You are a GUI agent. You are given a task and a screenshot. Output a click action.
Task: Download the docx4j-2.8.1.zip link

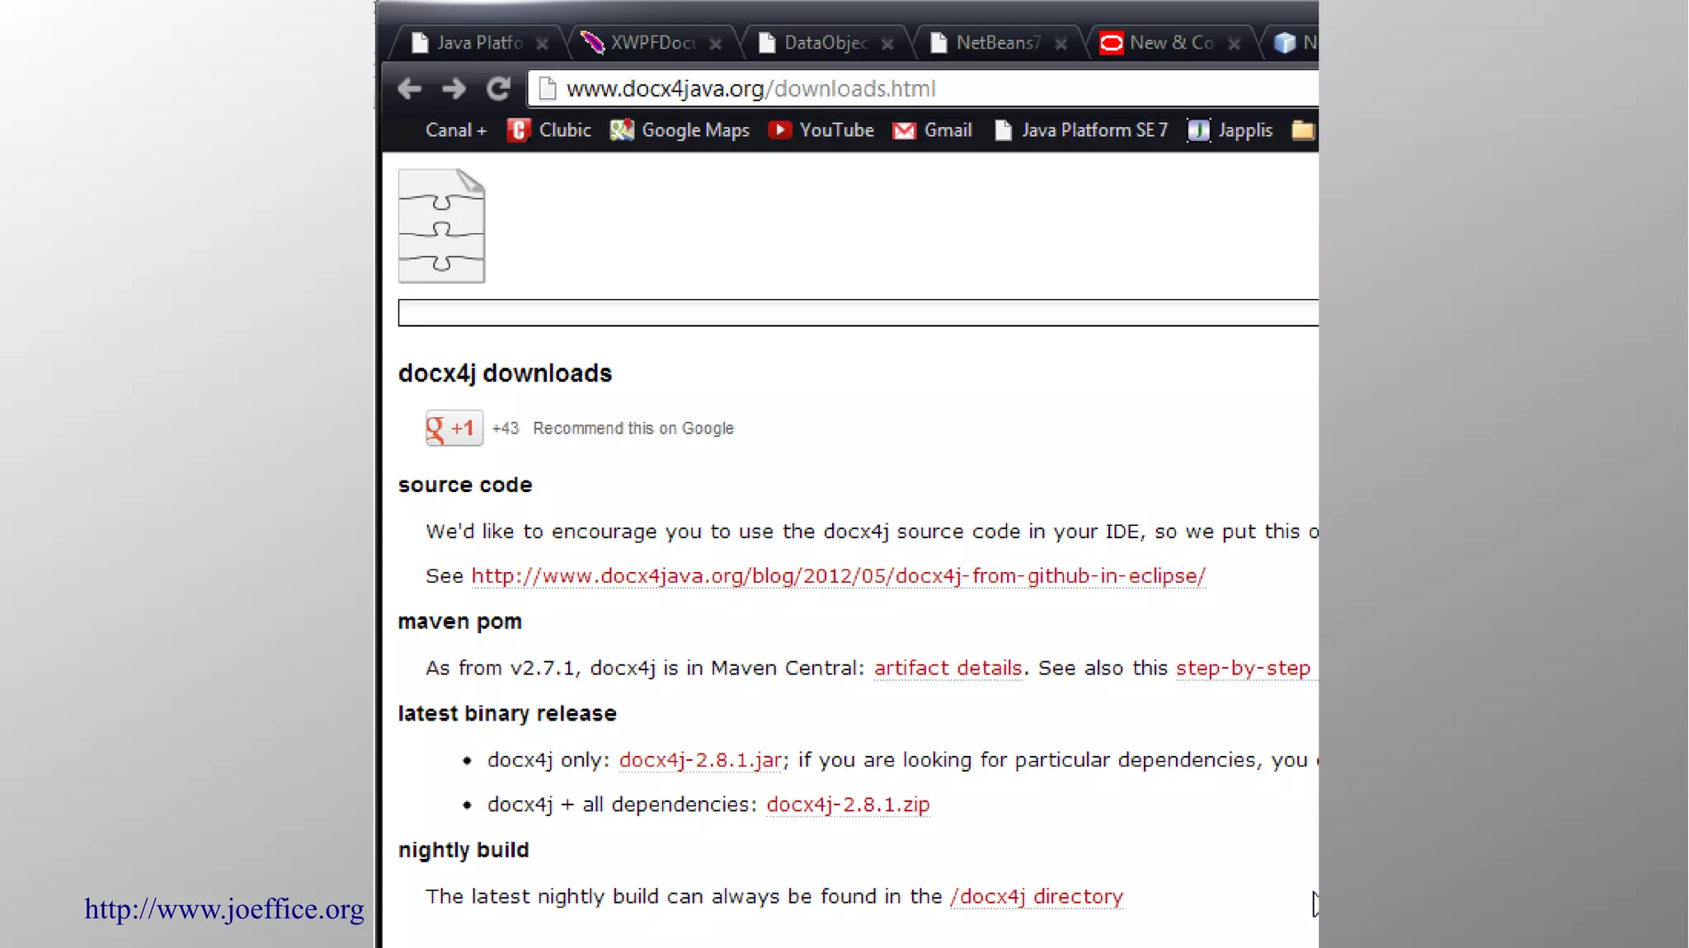[848, 804]
